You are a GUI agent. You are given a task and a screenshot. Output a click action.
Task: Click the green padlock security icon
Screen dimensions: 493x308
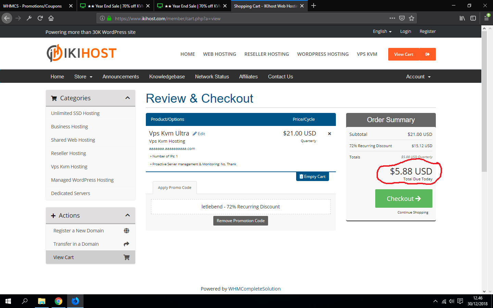click(109, 18)
